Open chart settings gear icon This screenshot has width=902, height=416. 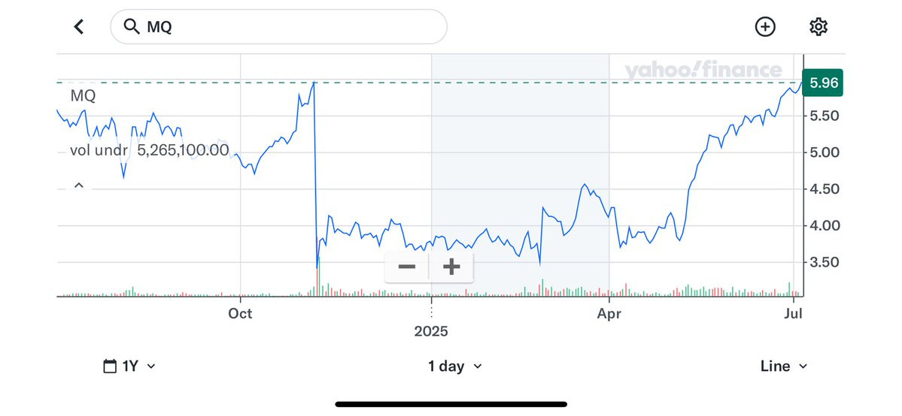point(818,26)
